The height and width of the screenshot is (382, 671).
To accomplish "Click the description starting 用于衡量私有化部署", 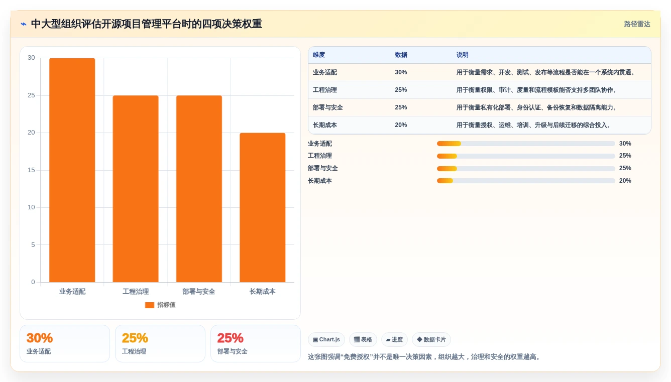I will pyautogui.click(x=538, y=107).
